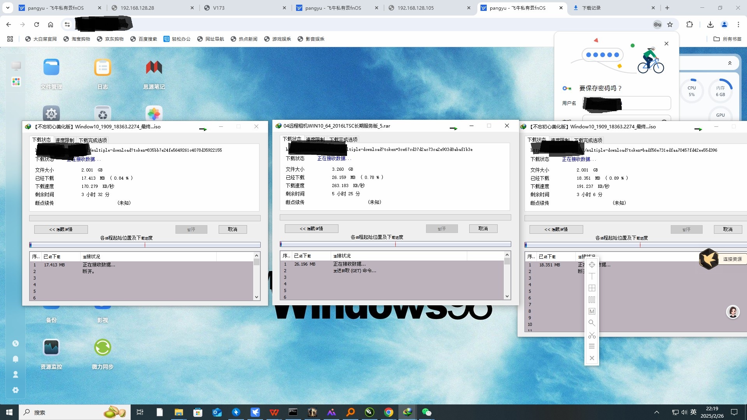
Task: Open the 资源监控 app icon
Action: [51, 347]
